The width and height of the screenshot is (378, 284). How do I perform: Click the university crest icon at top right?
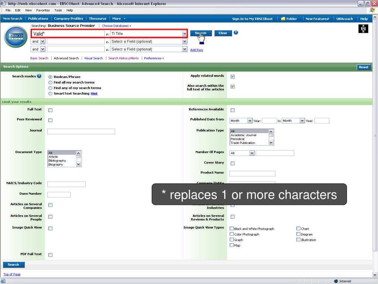[x=363, y=29]
